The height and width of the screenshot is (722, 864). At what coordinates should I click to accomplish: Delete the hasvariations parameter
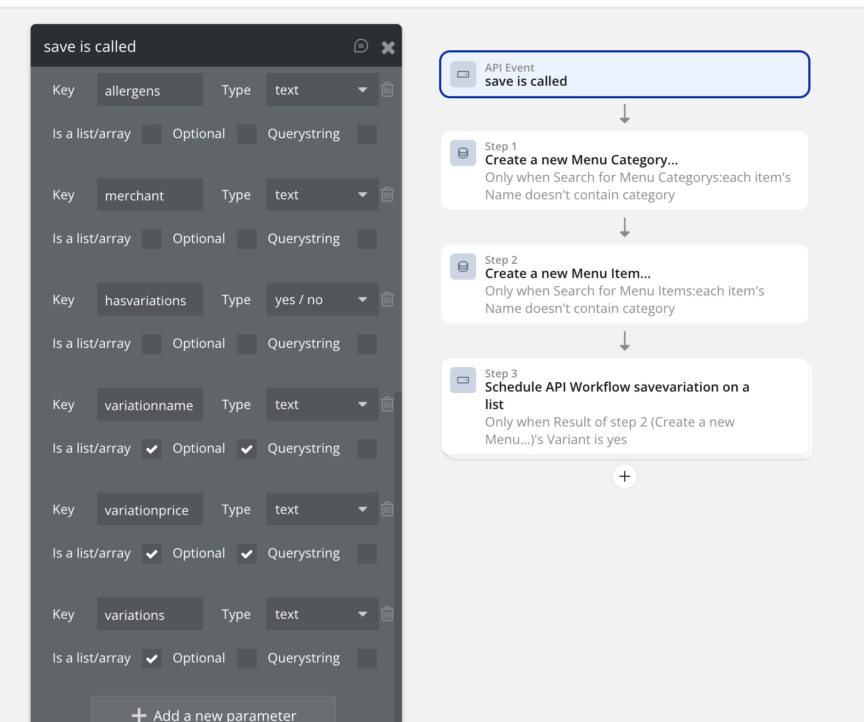point(387,299)
